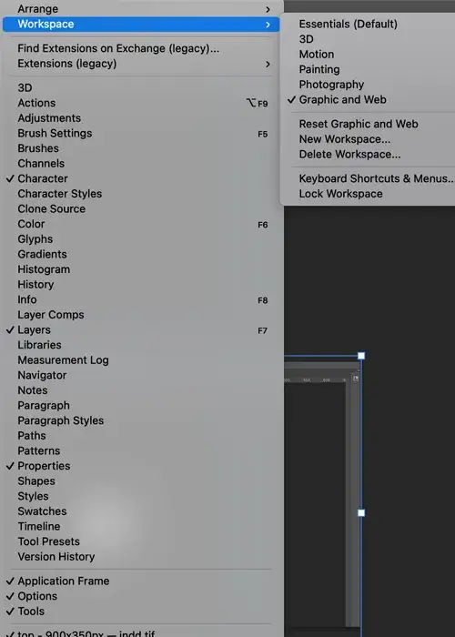Toggle the Properties panel visibility
Screen dimensions: 455x637
(10, 466)
